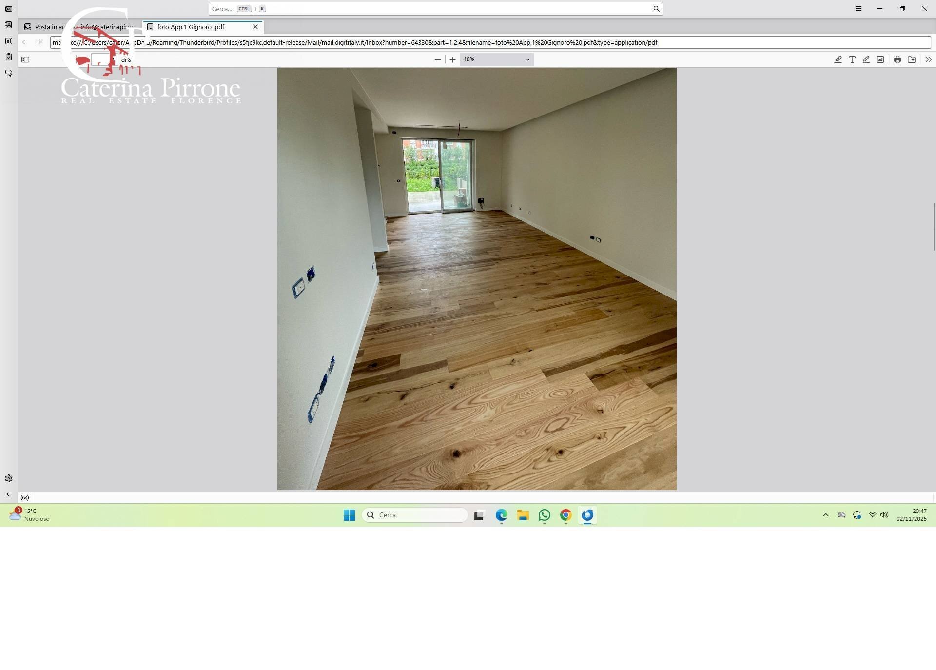The width and height of the screenshot is (936, 670).
Task: Select the add text annotation tool
Action: [x=852, y=59]
